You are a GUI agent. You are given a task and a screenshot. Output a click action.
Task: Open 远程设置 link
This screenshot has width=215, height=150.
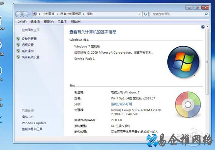click(28, 45)
